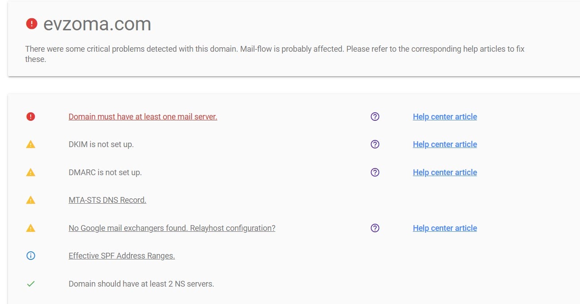Open question mark help for DKIM row

tap(375, 144)
